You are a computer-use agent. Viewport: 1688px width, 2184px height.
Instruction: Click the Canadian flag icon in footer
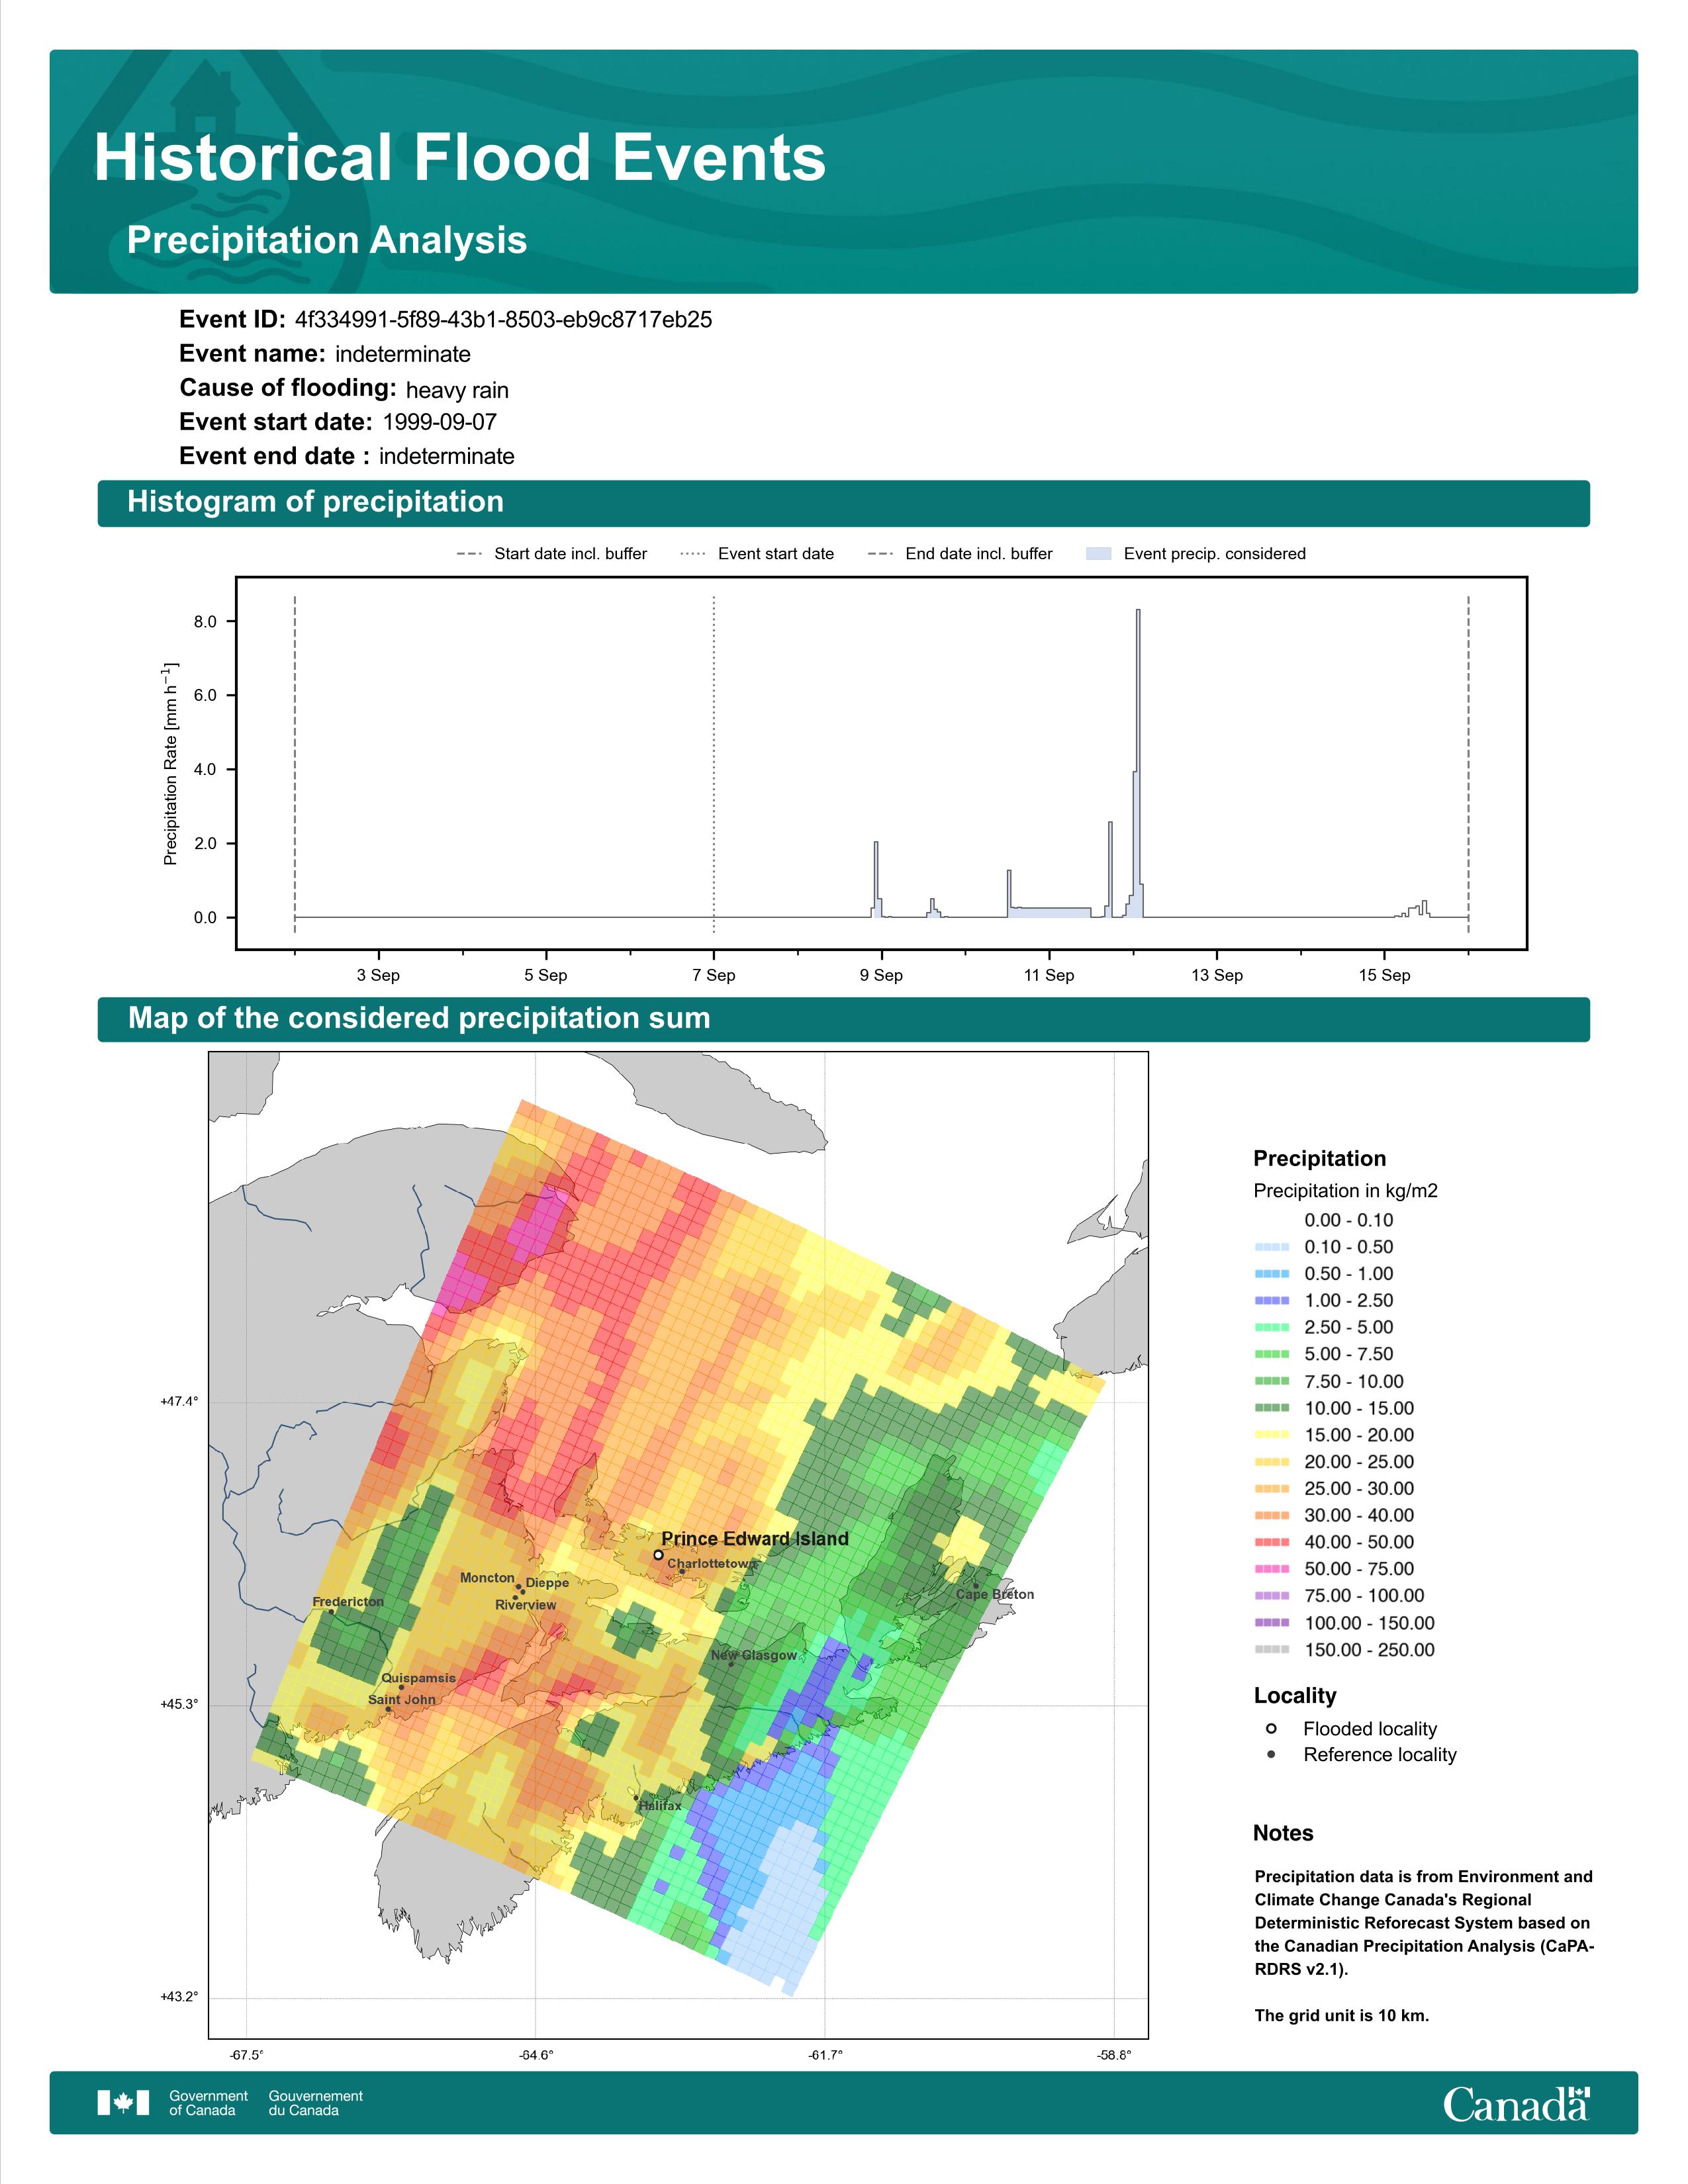123,2103
